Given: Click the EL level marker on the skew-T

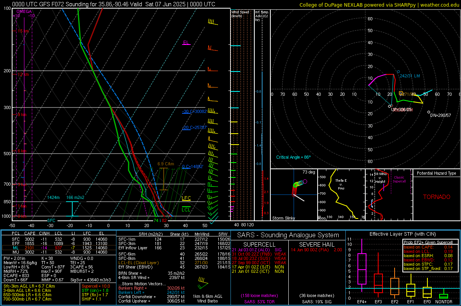Looking at the screenshot, I should [x=186, y=43].
